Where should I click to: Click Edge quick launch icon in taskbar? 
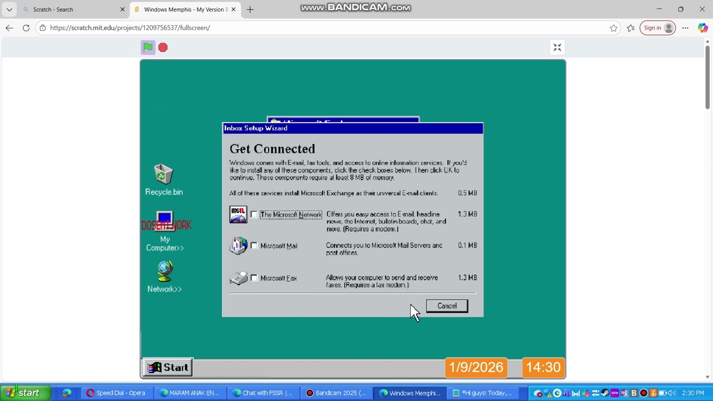(x=66, y=393)
